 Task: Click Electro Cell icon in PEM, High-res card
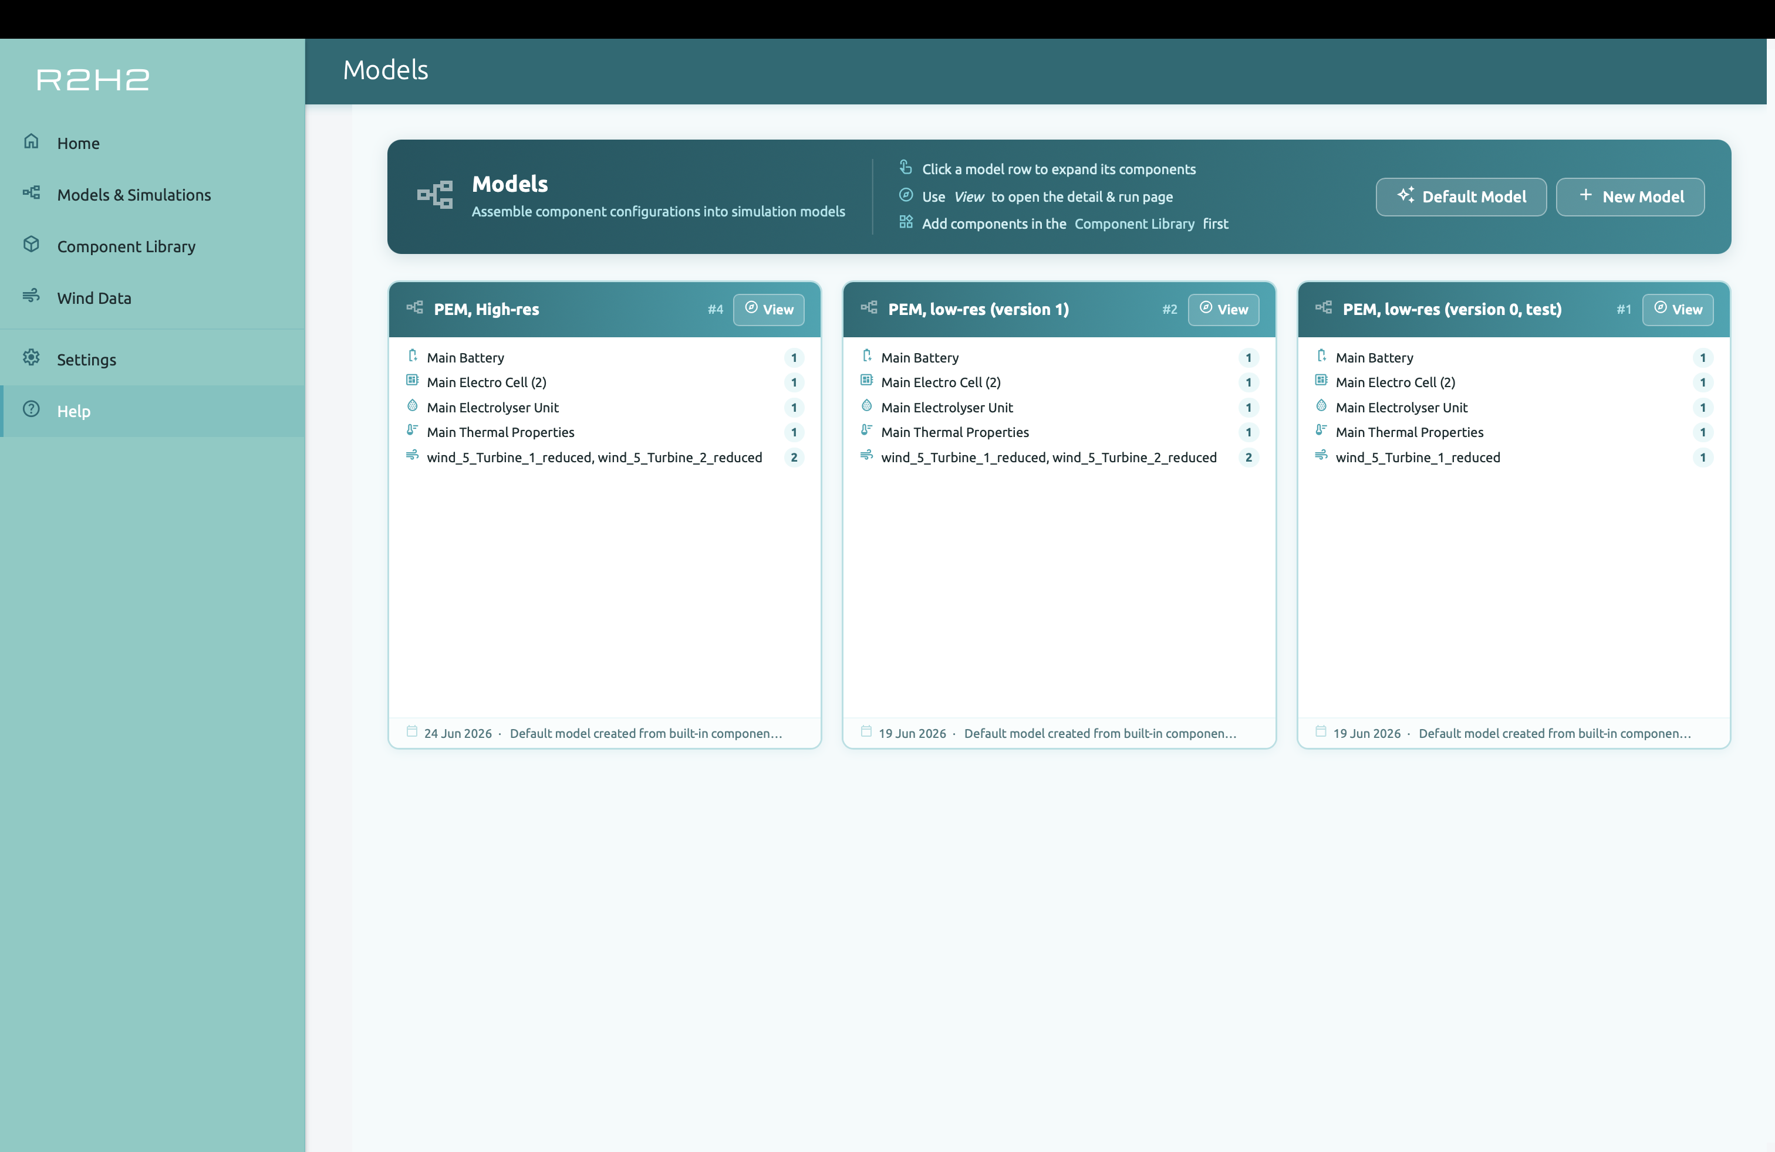point(413,381)
